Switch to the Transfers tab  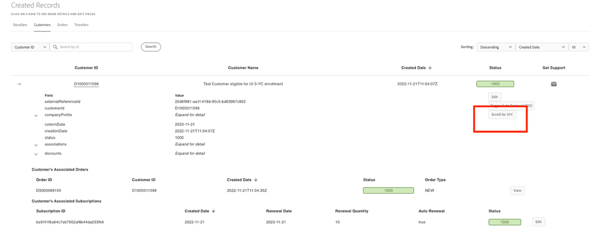tap(81, 25)
